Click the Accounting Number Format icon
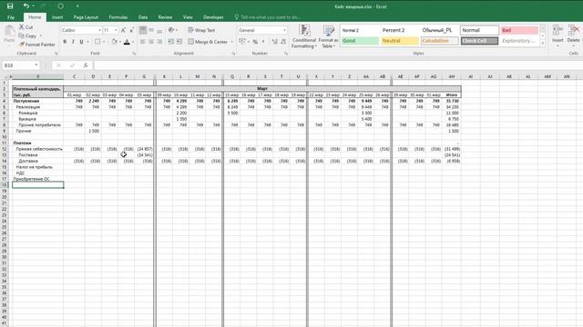Viewport: 583px width, 327px height. 242,42
